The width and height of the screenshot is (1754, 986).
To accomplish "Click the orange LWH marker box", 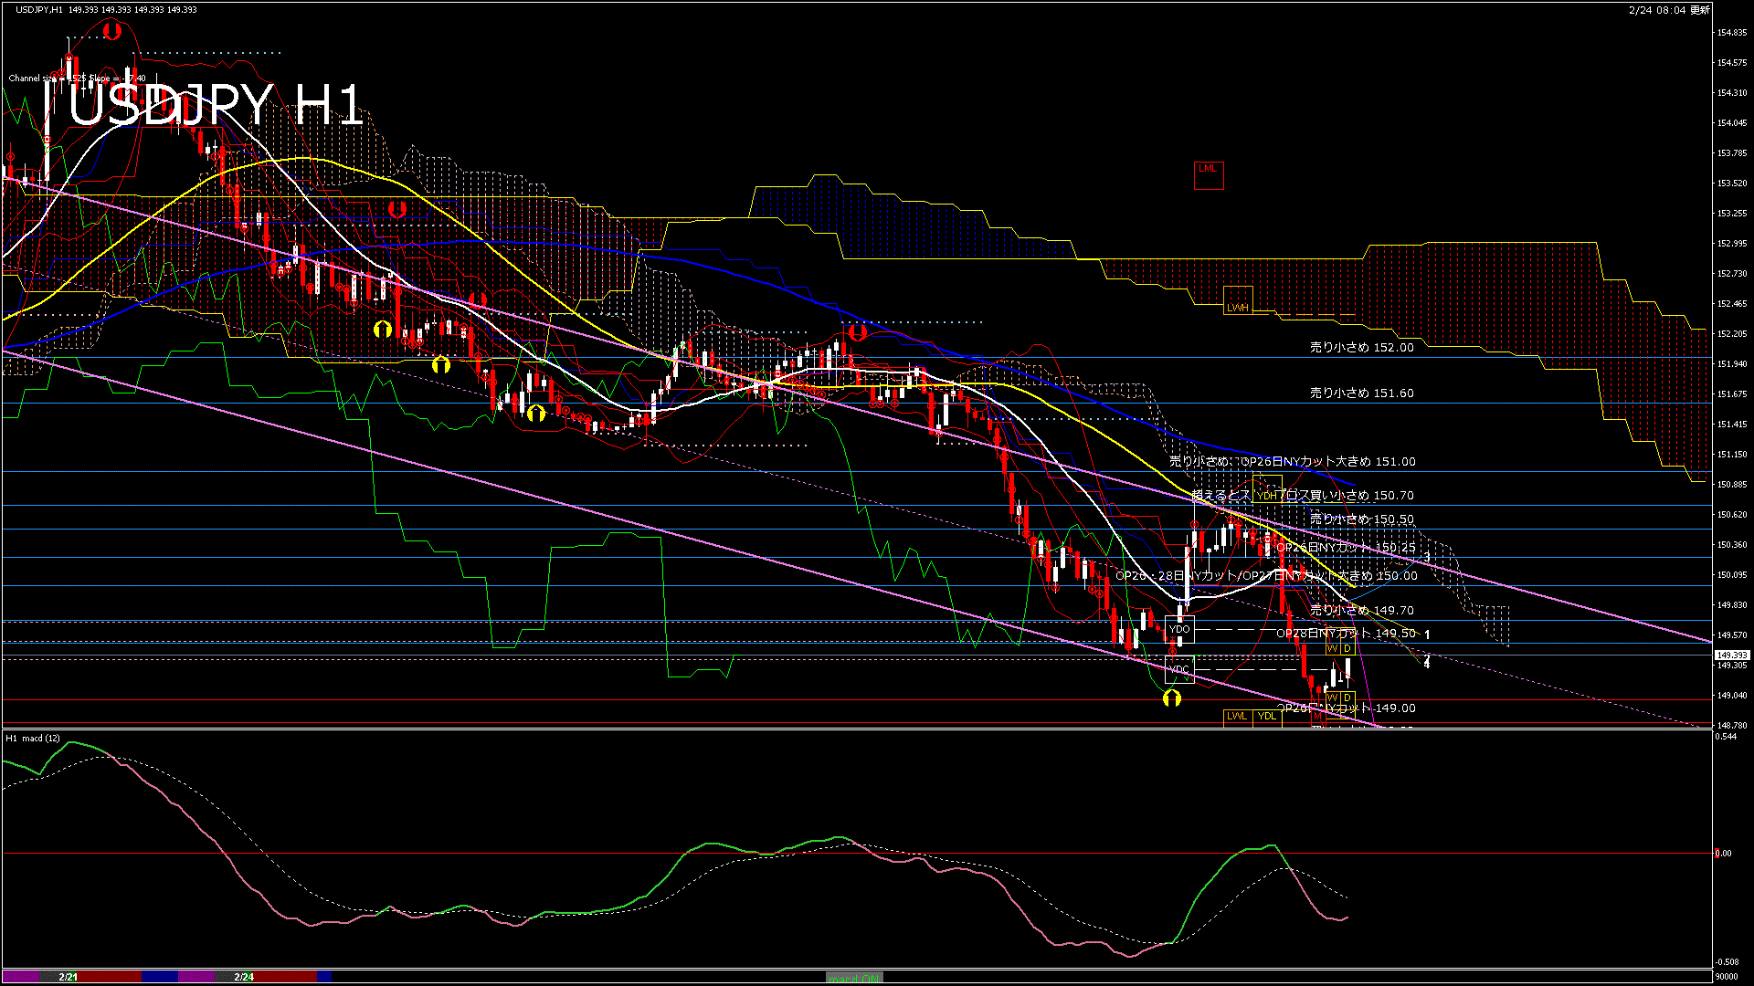I will point(1238,301).
